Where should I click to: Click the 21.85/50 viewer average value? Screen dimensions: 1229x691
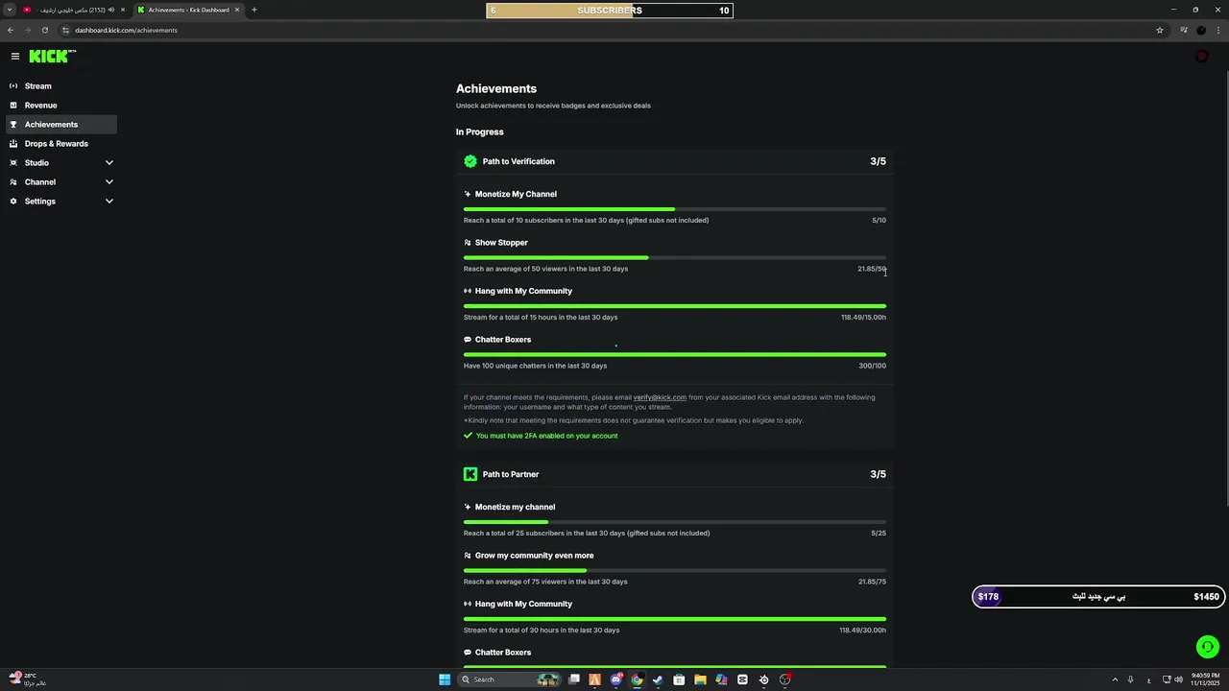pyautogui.click(x=872, y=269)
